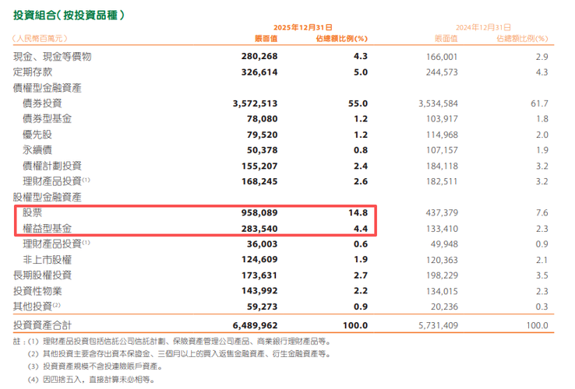Click the row label 權益型基金
Viewport: 575px width, 389px height.
click(x=47, y=228)
